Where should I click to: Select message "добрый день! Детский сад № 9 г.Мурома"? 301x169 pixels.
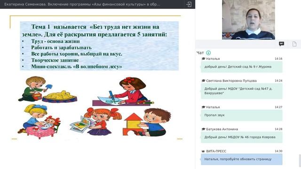pyautogui.click(x=241, y=67)
